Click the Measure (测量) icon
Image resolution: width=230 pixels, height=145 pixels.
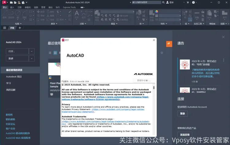tap(197, 14)
